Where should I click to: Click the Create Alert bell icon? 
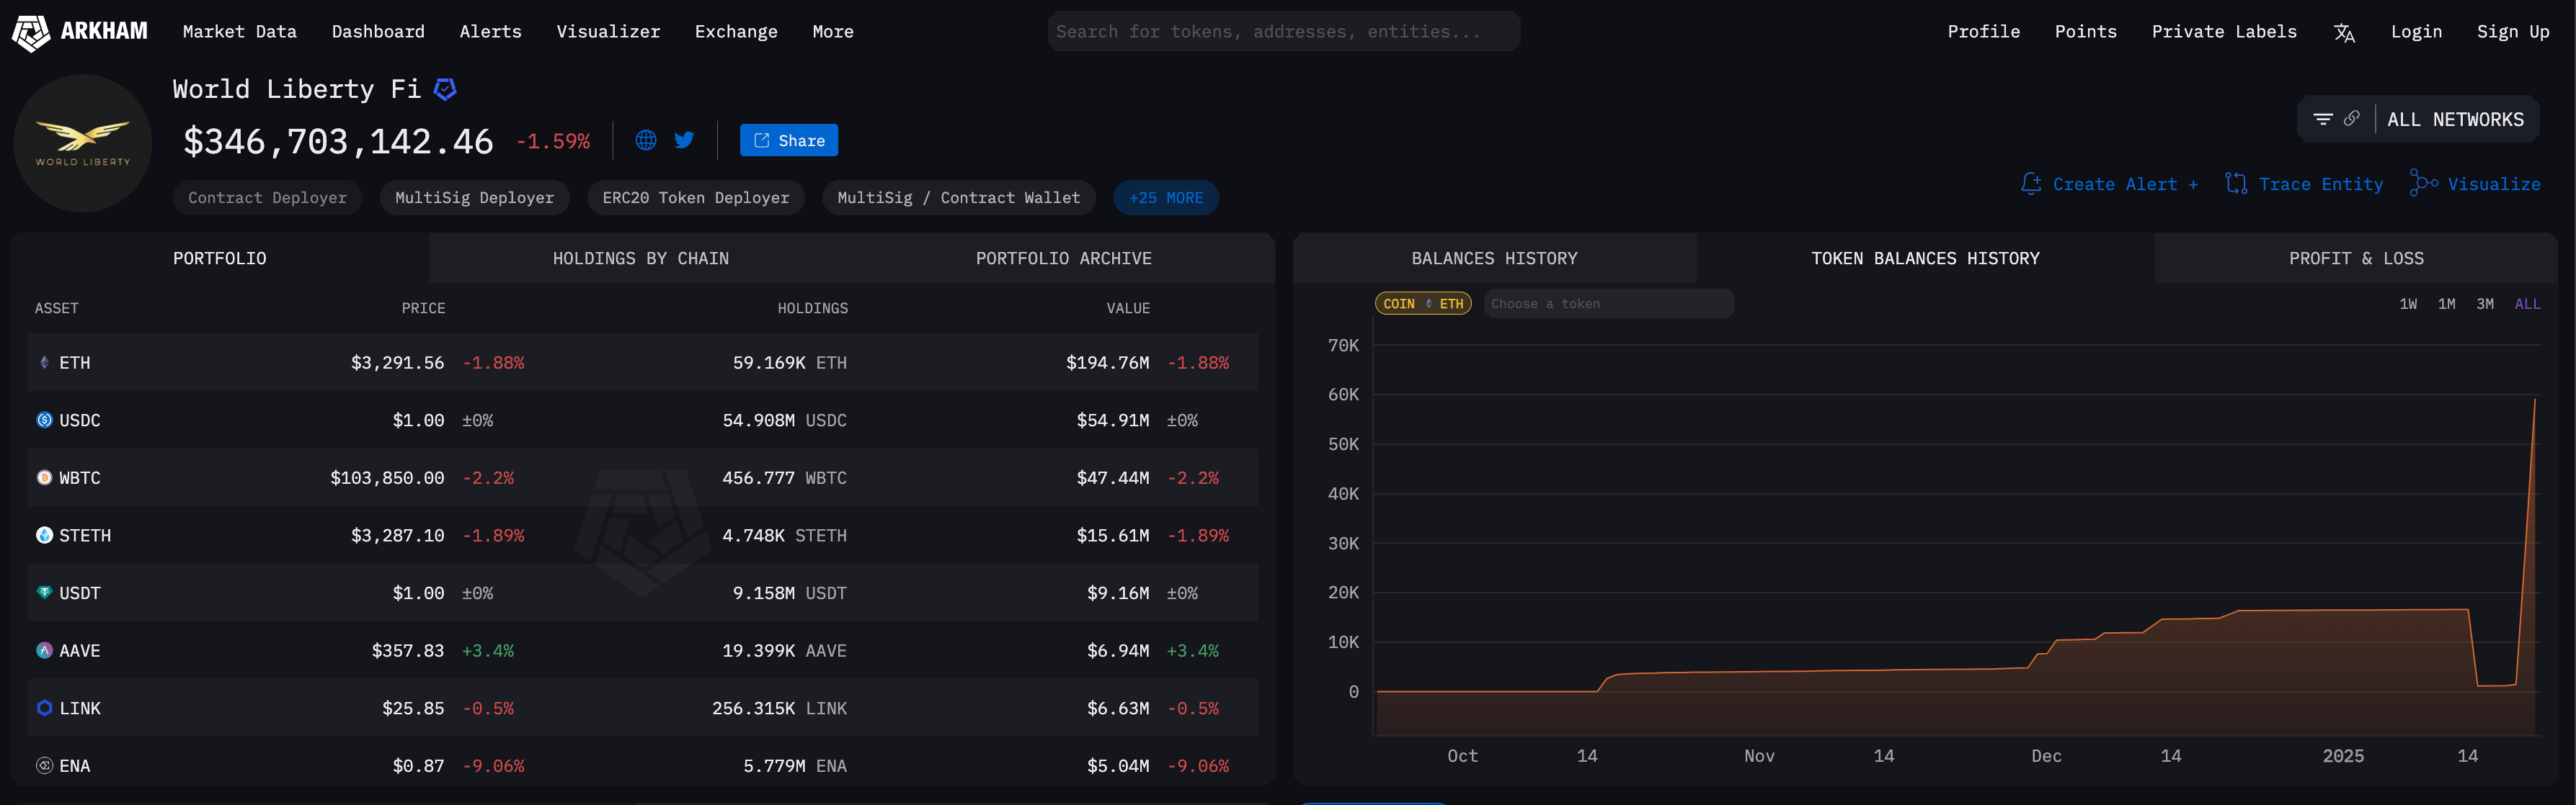(x=2030, y=184)
